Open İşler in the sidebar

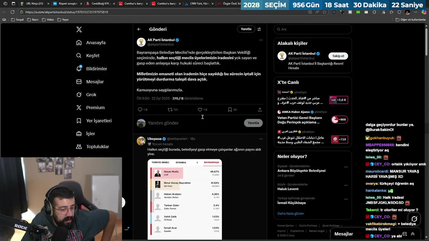(x=85, y=134)
